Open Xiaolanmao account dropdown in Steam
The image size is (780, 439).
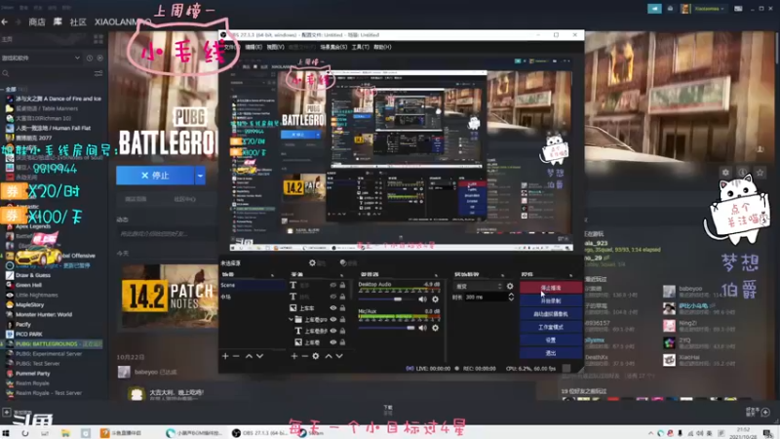click(x=709, y=9)
